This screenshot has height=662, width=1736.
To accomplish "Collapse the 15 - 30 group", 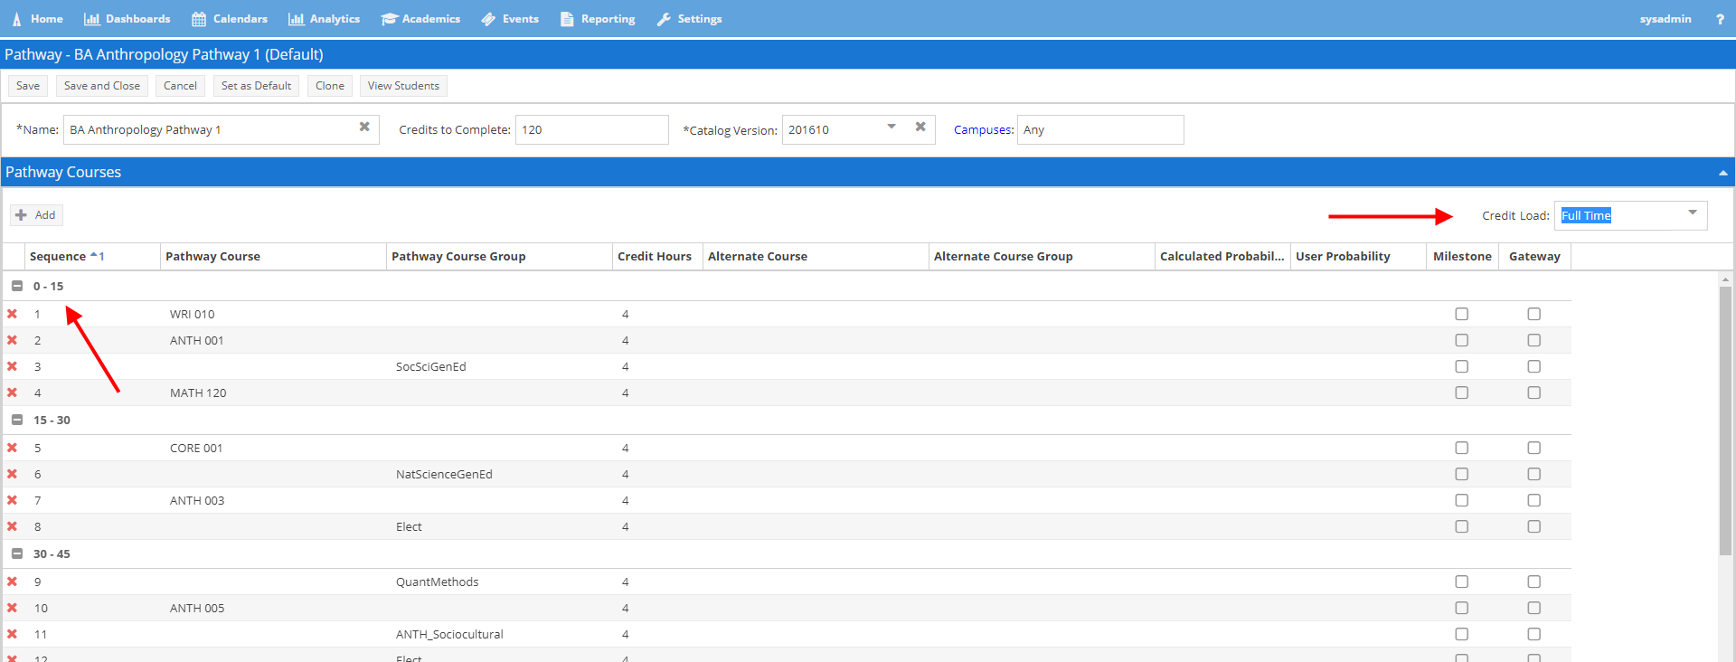I will pos(16,420).
